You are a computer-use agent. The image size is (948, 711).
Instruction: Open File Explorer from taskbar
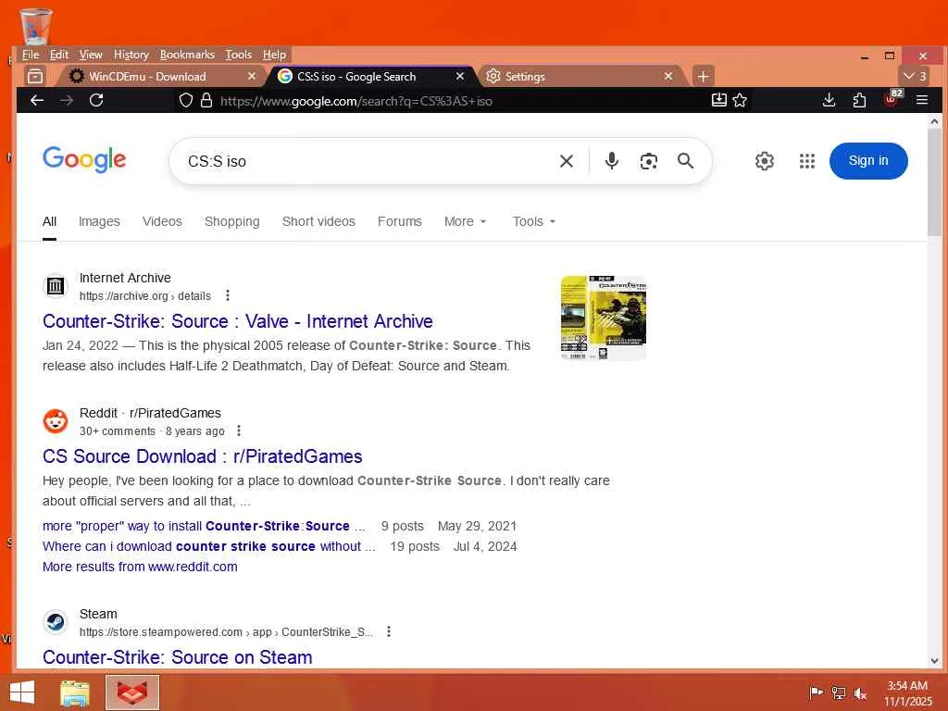[75, 693]
